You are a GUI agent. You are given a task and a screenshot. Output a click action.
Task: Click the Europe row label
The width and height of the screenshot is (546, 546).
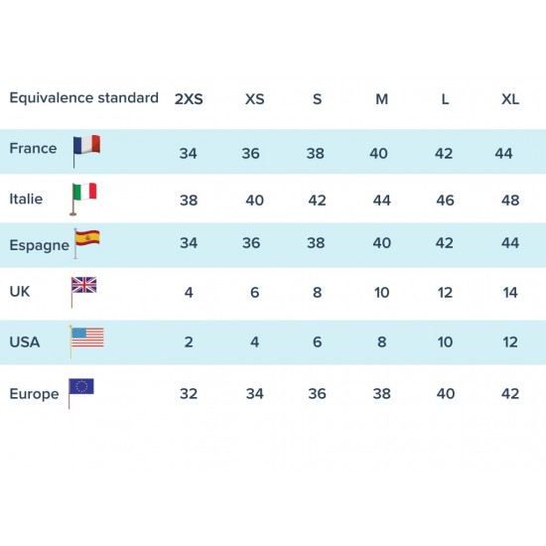34,394
